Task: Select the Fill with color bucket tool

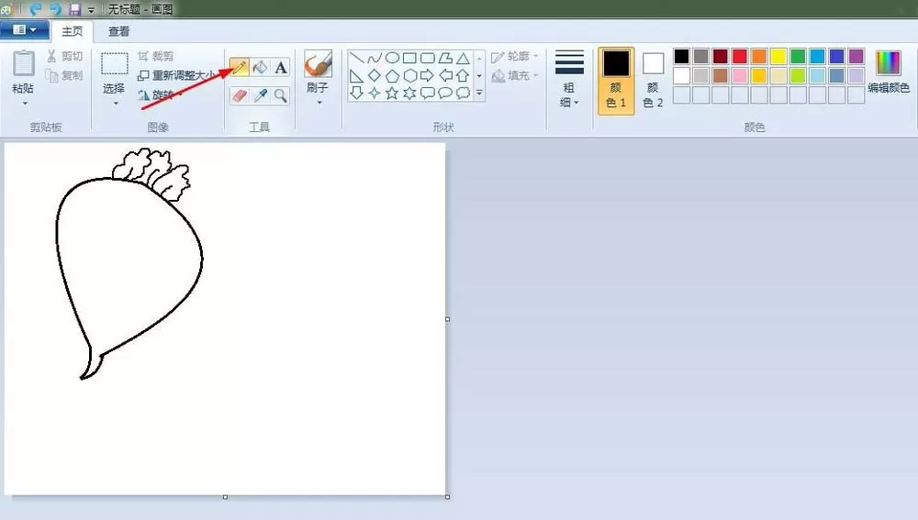Action: point(260,67)
